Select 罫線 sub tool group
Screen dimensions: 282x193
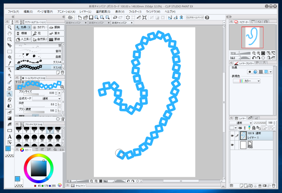56,39
